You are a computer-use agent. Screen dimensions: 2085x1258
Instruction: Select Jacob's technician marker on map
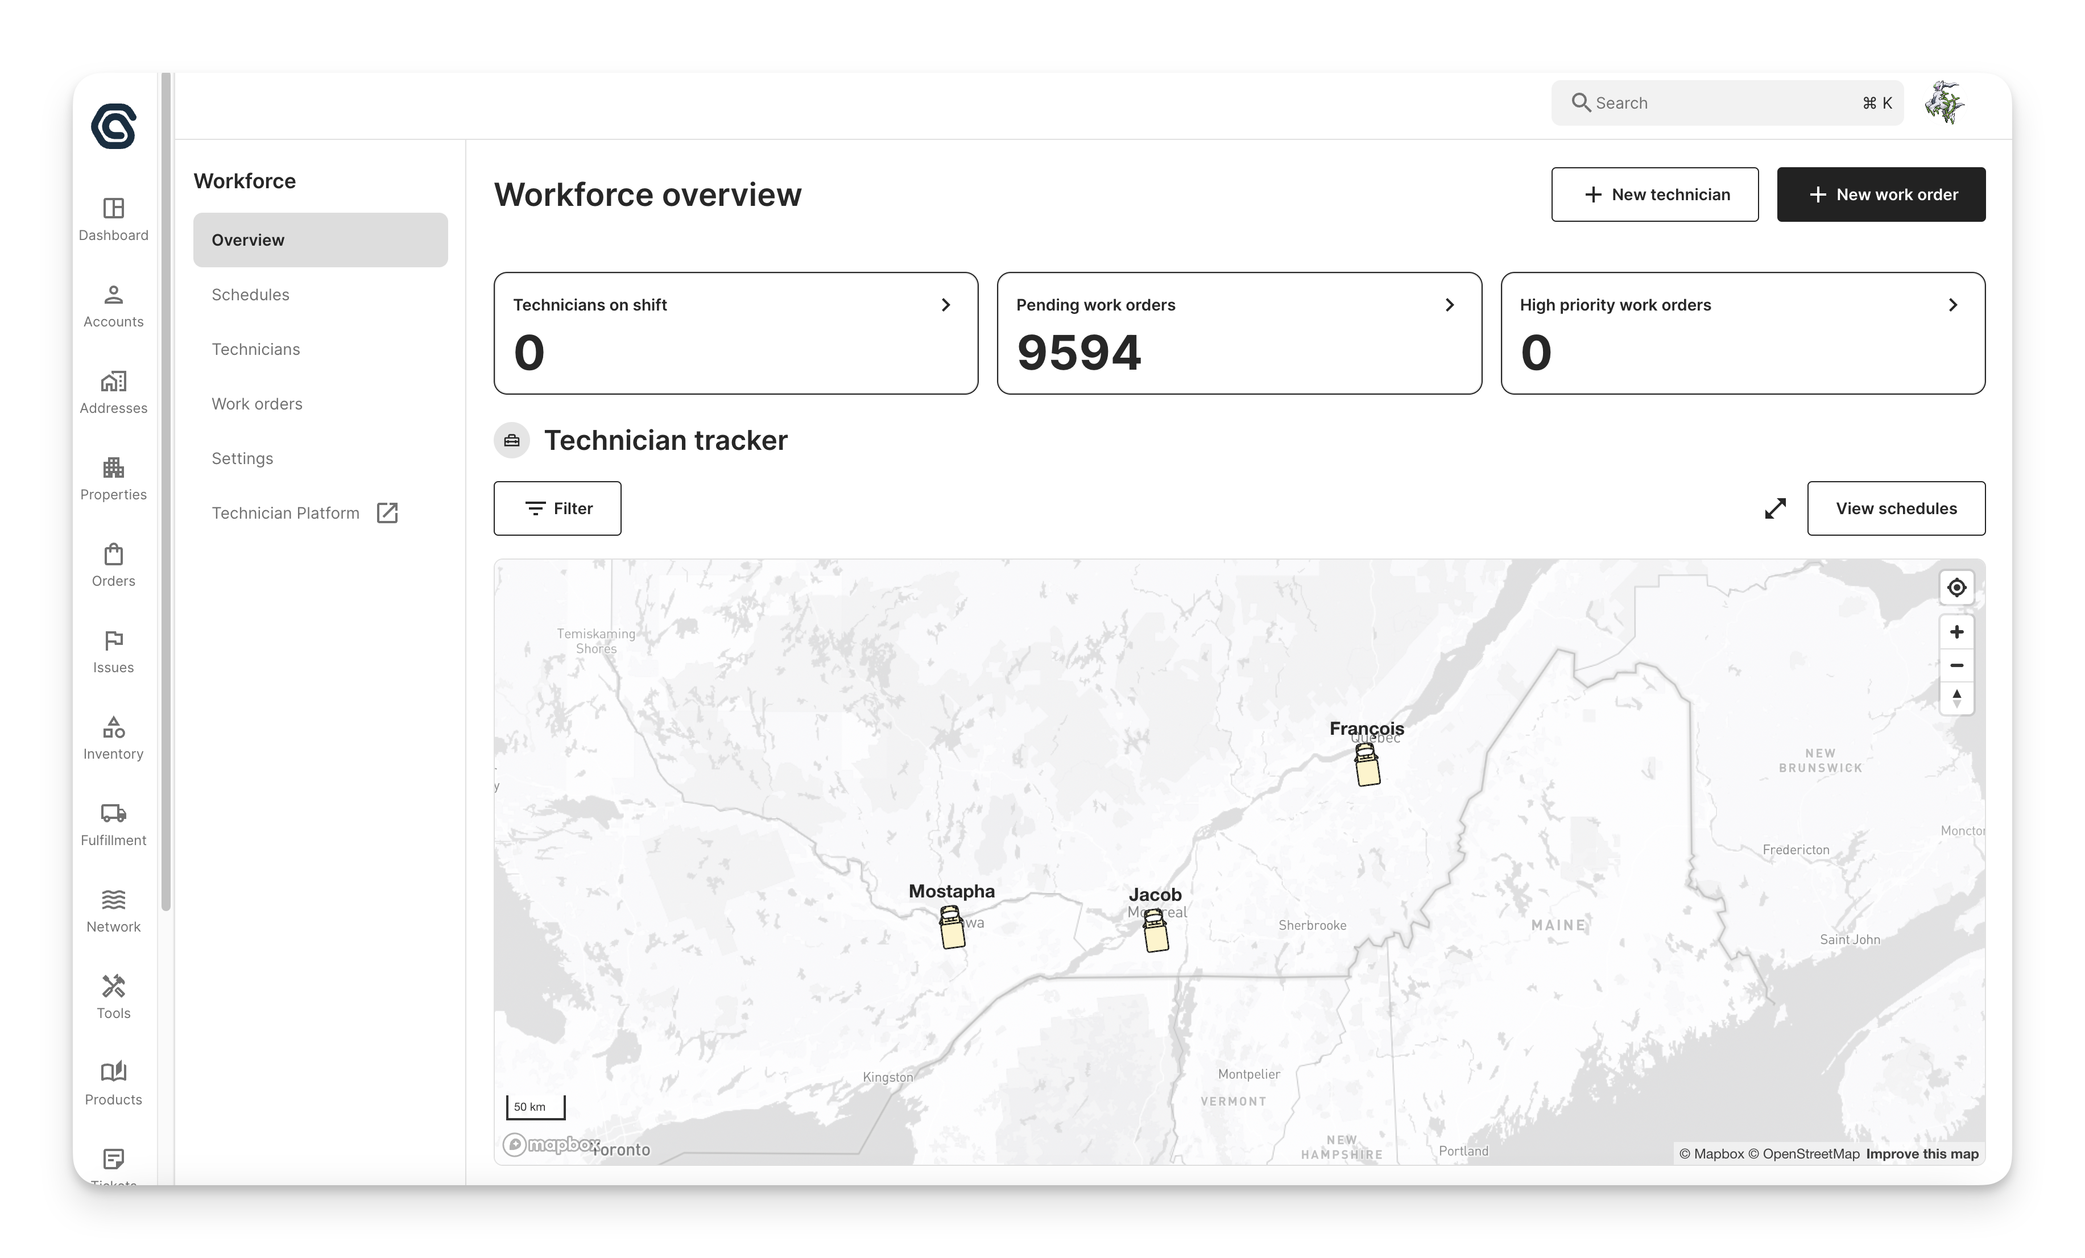coord(1155,930)
